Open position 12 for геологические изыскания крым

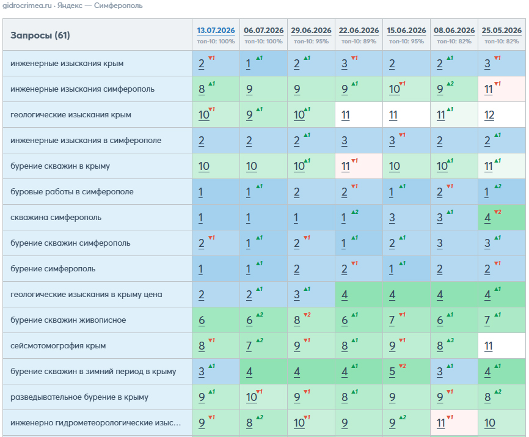pyautogui.click(x=489, y=115)
